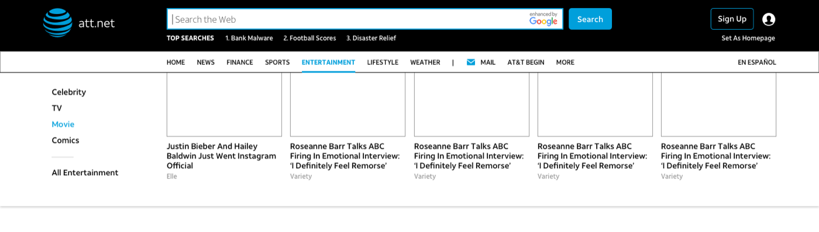The height and width of the screenshot is (232, 819).
Task: Click the Sign Up button
Action: (732, 19)
